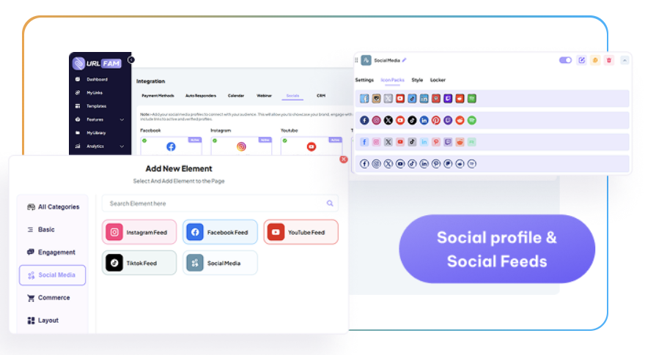Image resolution: width=645 pixels, height=355 pixels.
Task: Open the Locker tab
Action: (438, 80)
